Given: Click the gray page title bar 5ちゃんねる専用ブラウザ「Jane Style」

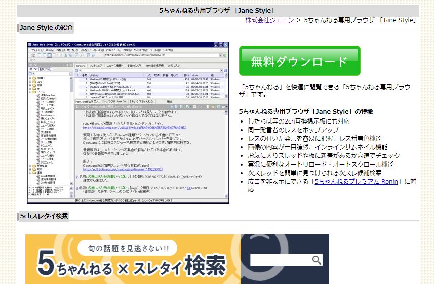Looking at the screenshot, I should click(218, 11).
